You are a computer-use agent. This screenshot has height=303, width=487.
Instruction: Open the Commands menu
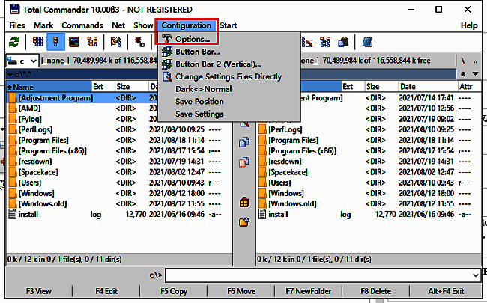(x=82, y=25)
